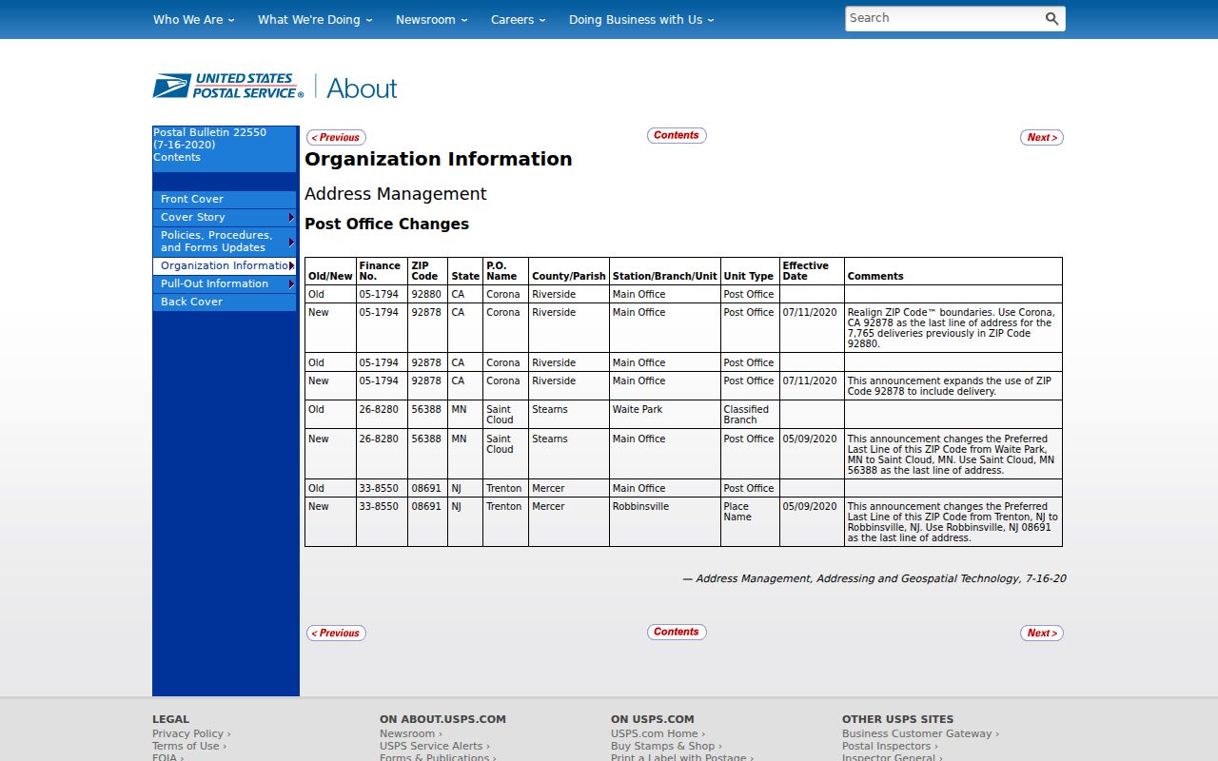Open the Newsroom dropdown menu
The width and height of the screenshot is (1218, 761).
point(432,19)
